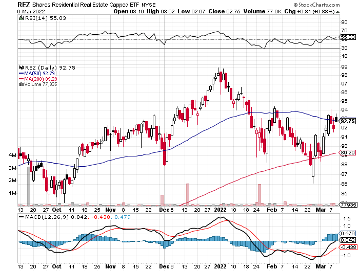Click the MA(200) 89.29 legend text

coord(41,79)
